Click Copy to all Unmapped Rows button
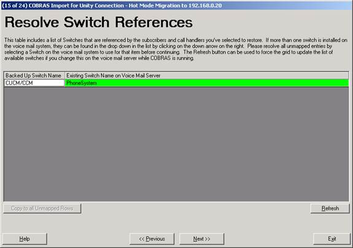Screen dimensions: 353x248 point(42,208)
